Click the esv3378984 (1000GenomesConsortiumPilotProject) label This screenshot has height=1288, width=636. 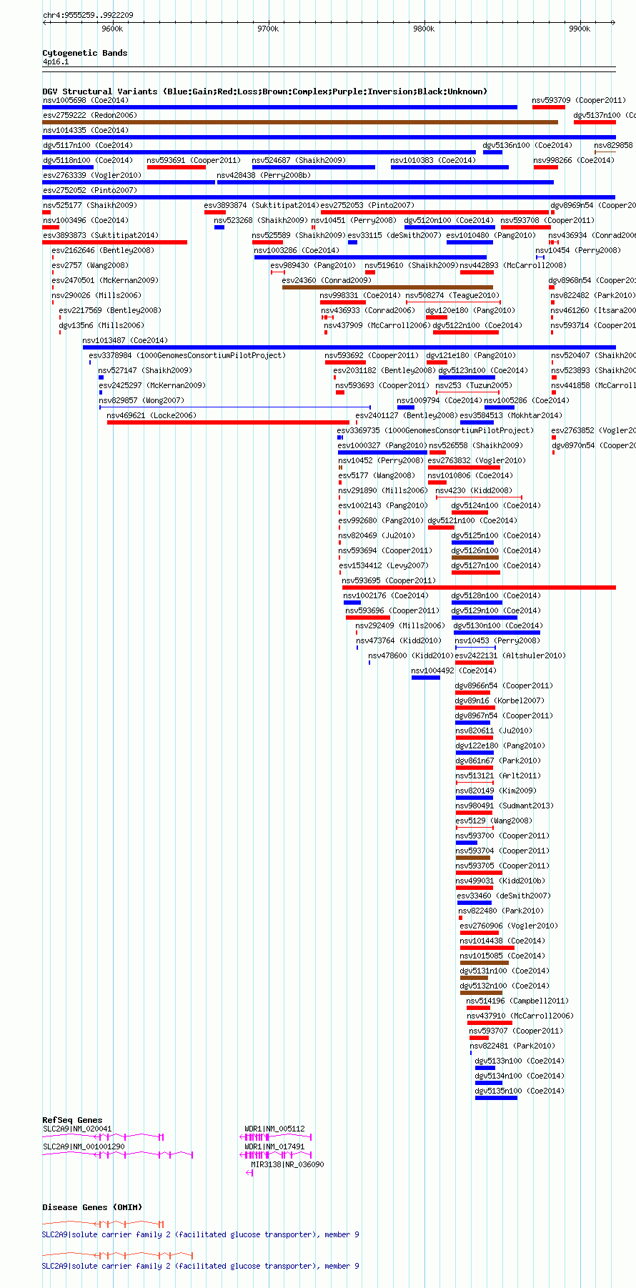[187, 355]
